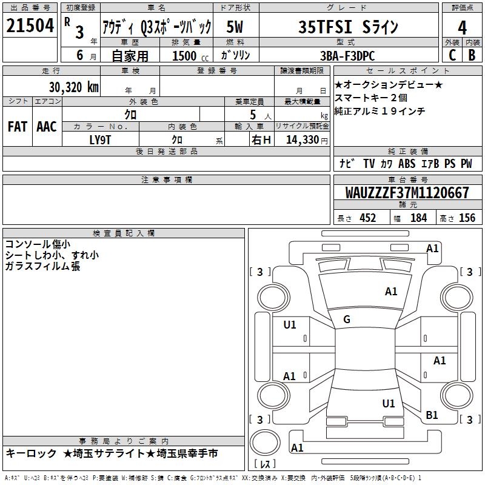The image size is (485, 485).
Task: Click the exterior grade C
Action: pos(452,55)
